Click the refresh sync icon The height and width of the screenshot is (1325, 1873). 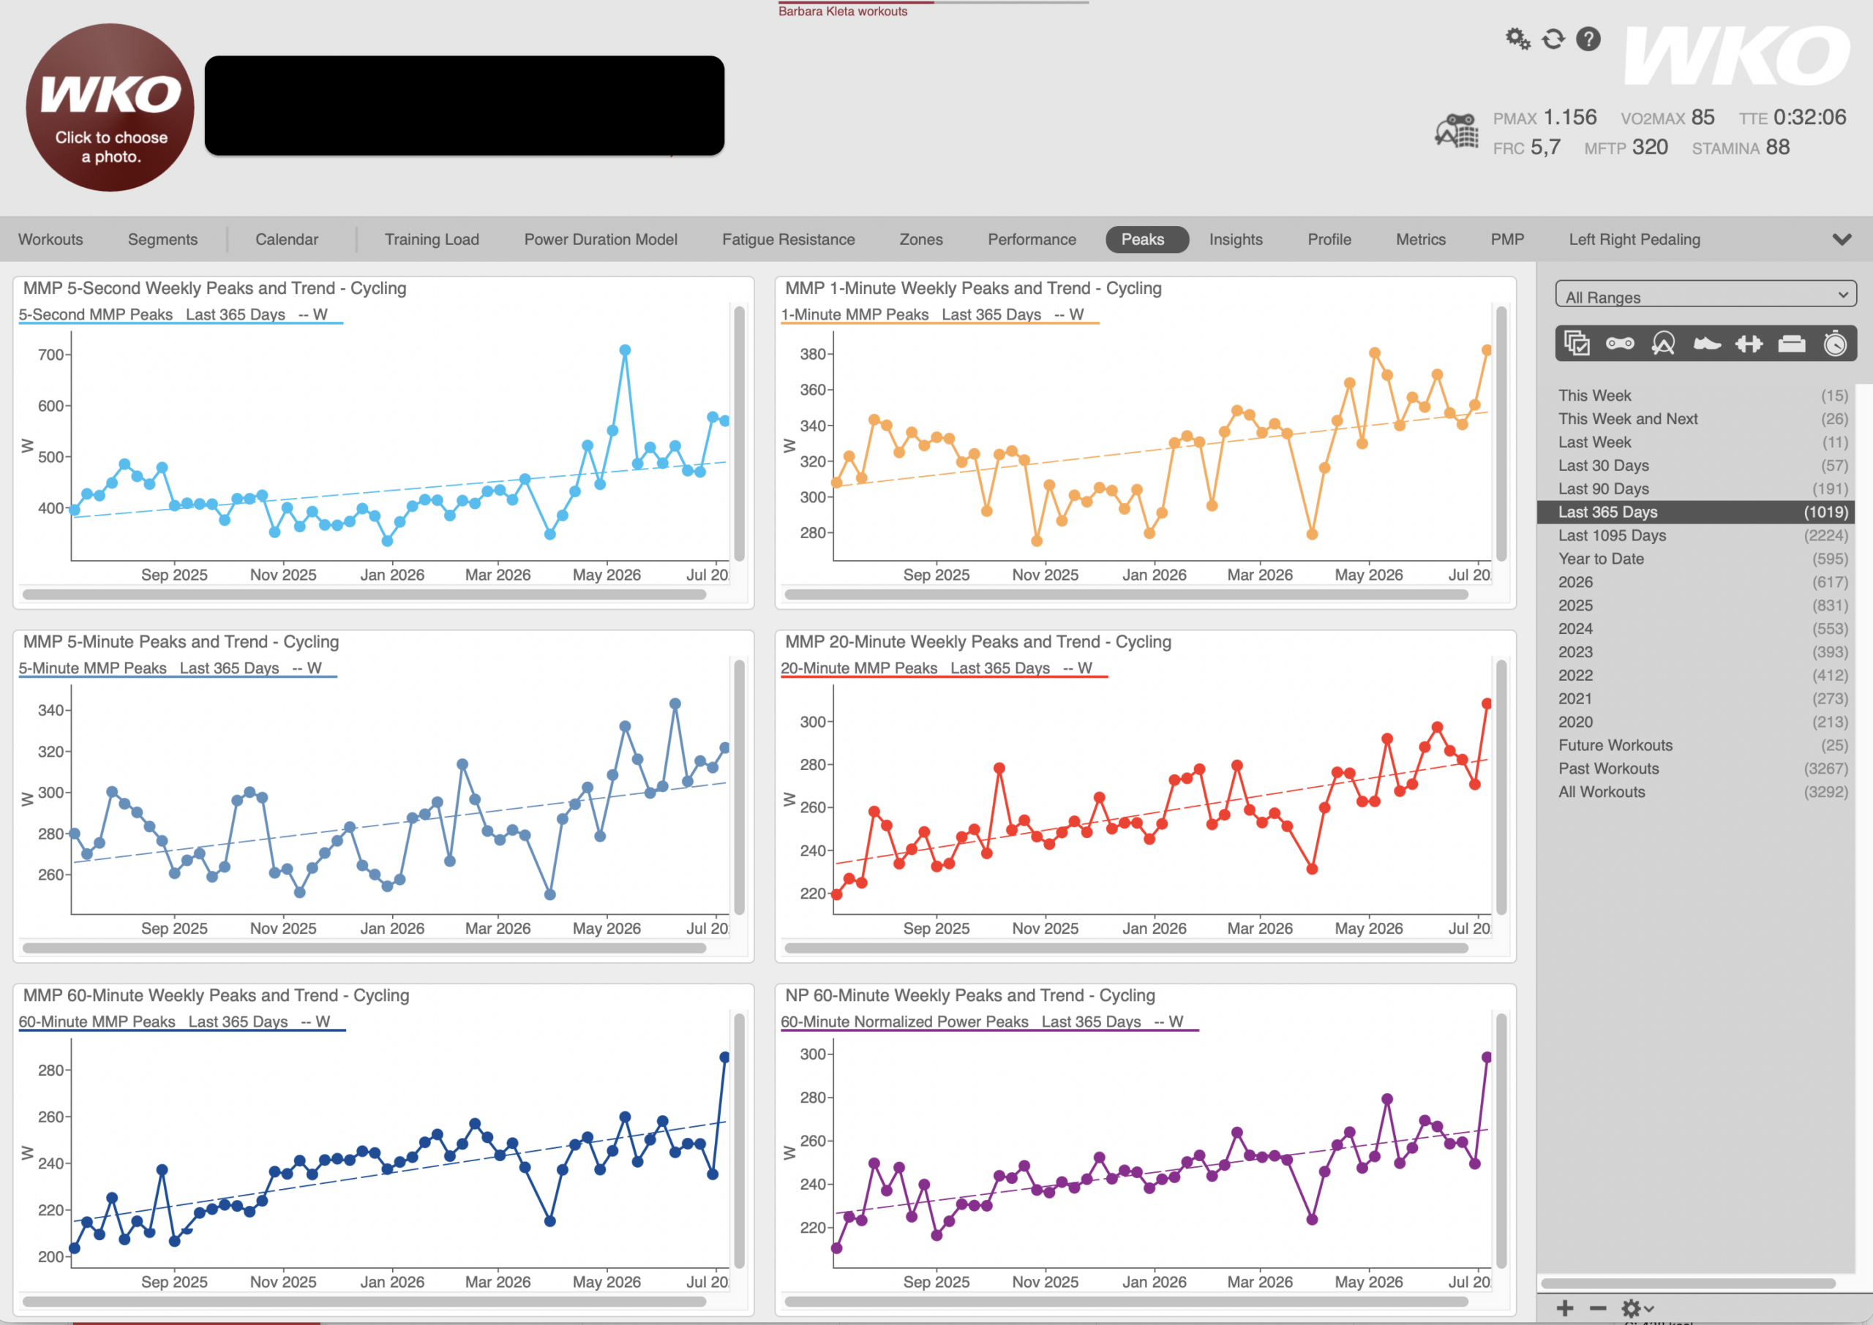pos(1553,38)
